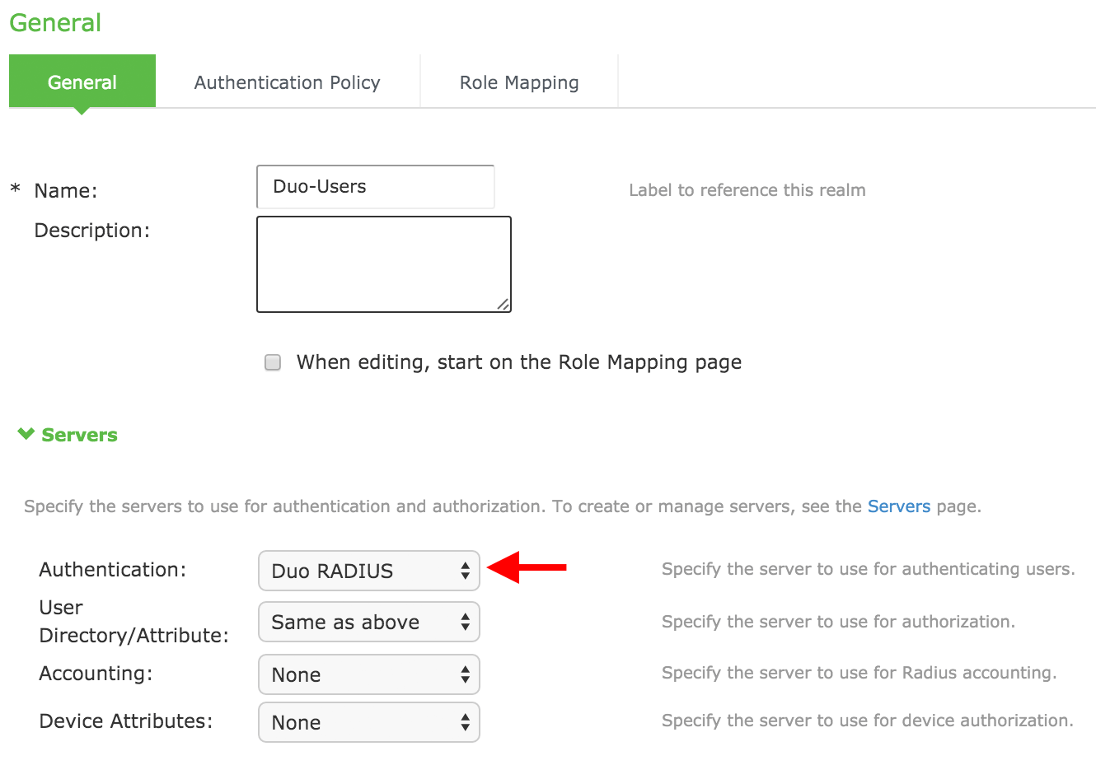Collapse the Servers section chevron
Viewport: 1096px width, 779px height.
click(x=26, y=434)
